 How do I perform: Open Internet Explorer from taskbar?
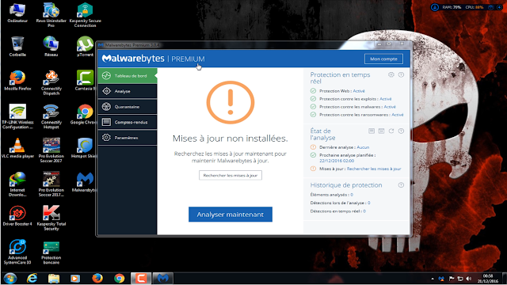click(x=32, y=278)
